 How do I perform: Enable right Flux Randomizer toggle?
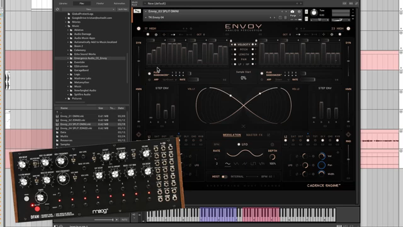point(262,74)
